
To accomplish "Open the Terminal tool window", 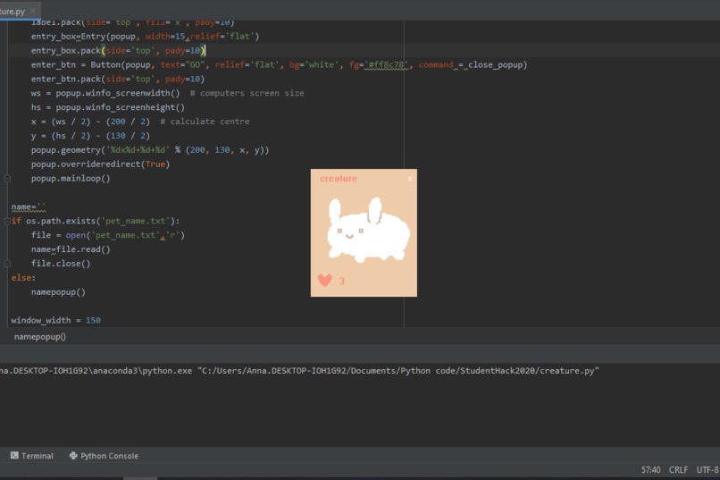I will coord(31,456).
